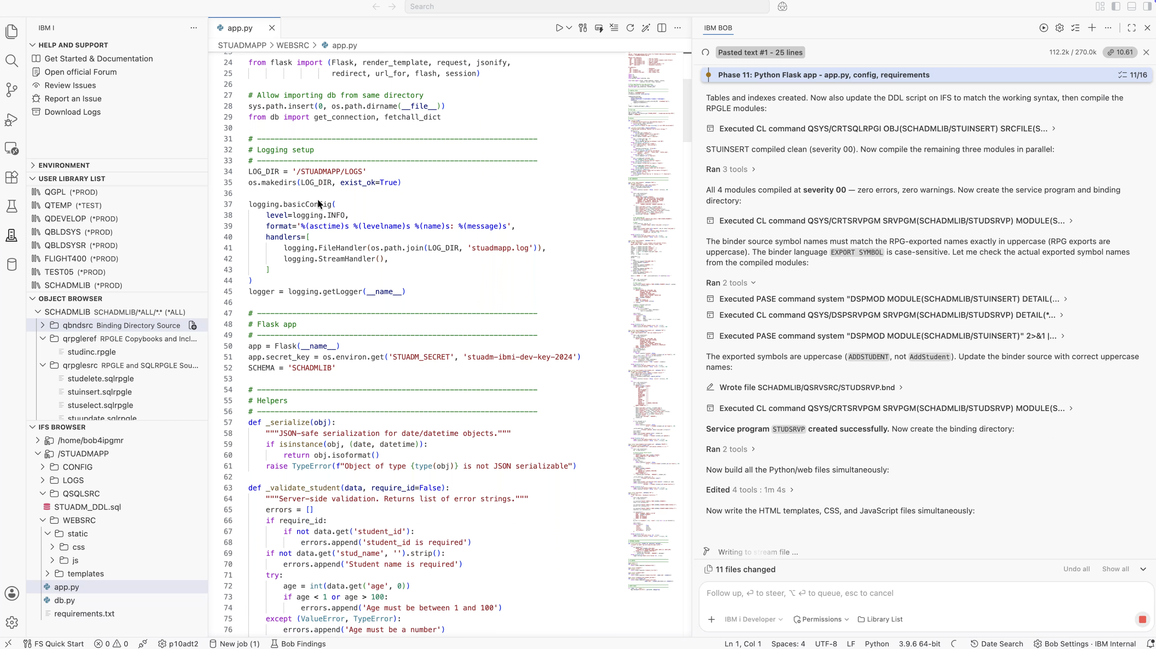
Task: Click the Library List button
Action: tap(879, 619)
